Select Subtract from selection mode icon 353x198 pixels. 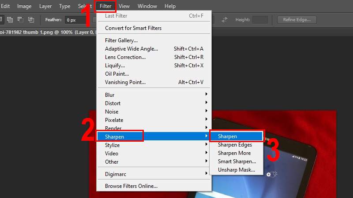pos(20,19)
